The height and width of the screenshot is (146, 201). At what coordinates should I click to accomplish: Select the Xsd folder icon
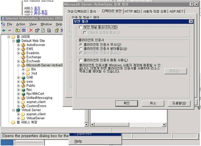pos(28,74)
